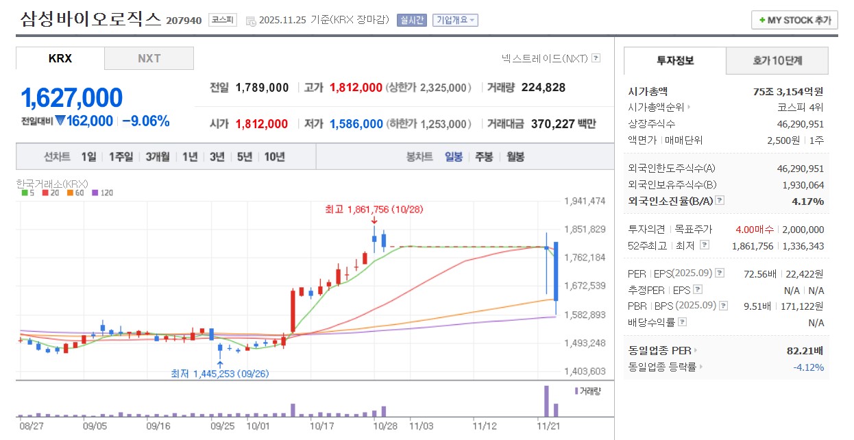The width and height of the screenshot is (854, 440).
Task: Click the 최저 1,445,253 (09/26) chart marker
Action: [x=219, y=374]
